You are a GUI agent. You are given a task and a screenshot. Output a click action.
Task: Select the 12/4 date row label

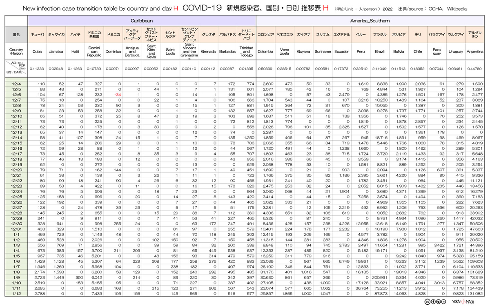point(16,84)
